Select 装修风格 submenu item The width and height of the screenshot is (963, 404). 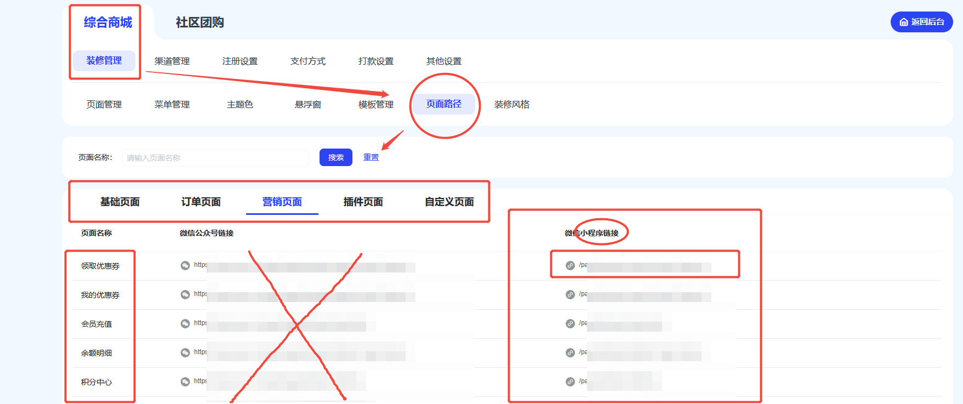[511, 105]
